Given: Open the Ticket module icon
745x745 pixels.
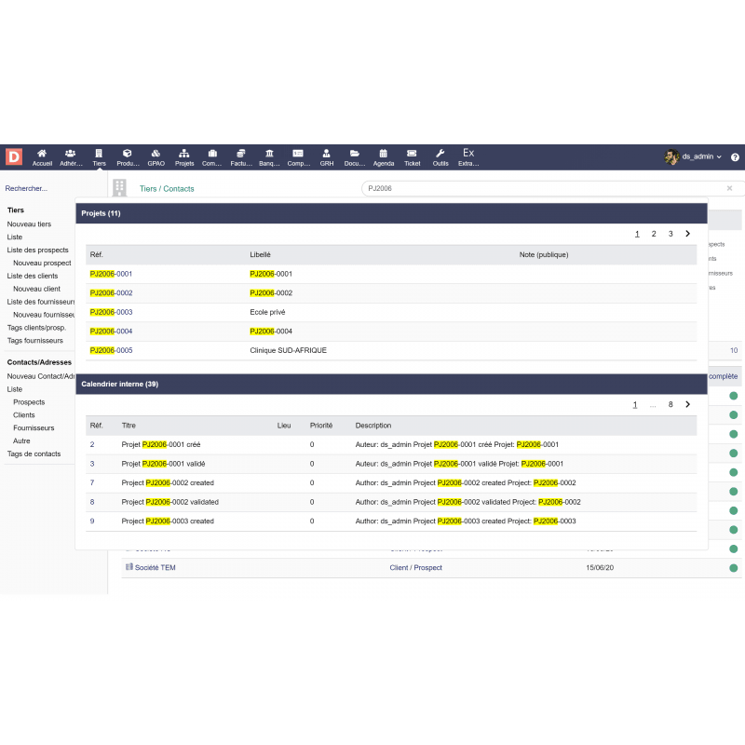Looking at the screenshot, I should click(x=413, y=156).
